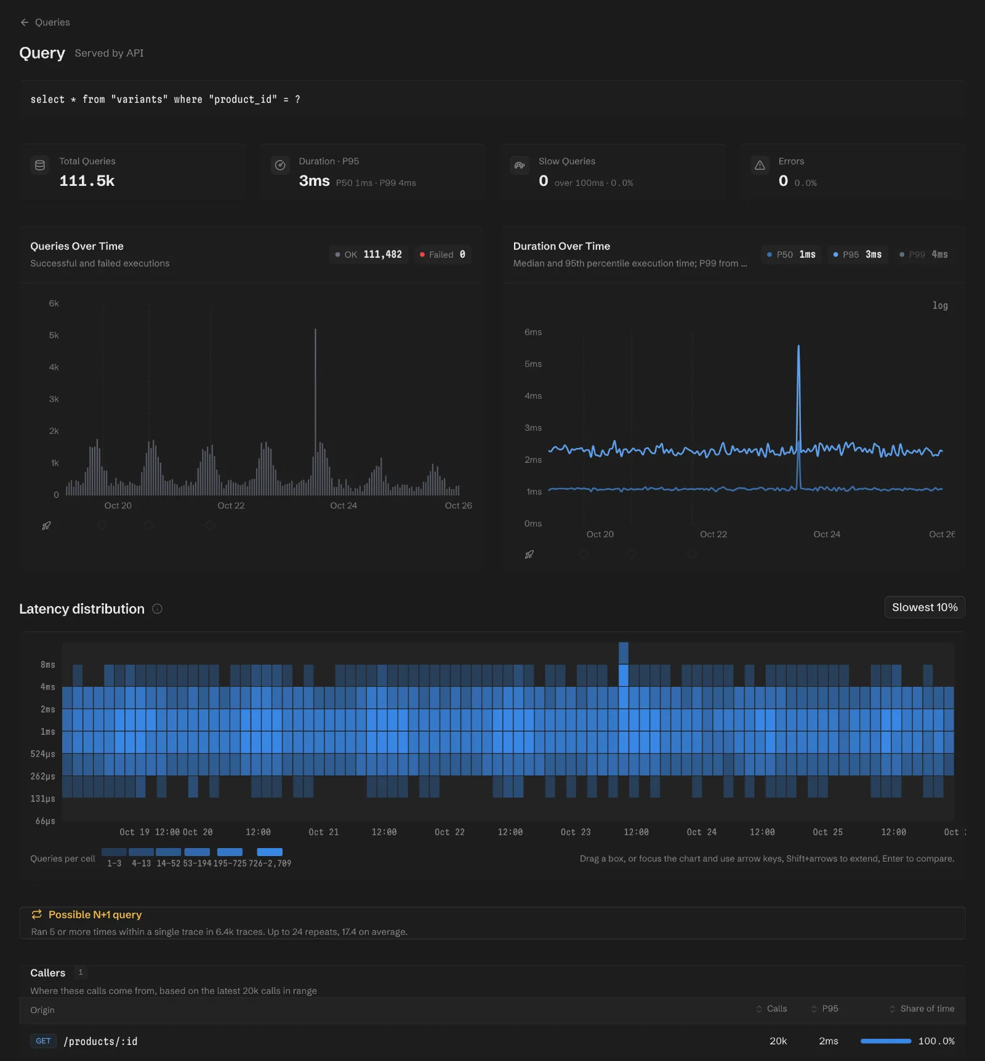Click the 'Served by API' label
Screen dimensions: 985x1061
[x=109, y=54]
